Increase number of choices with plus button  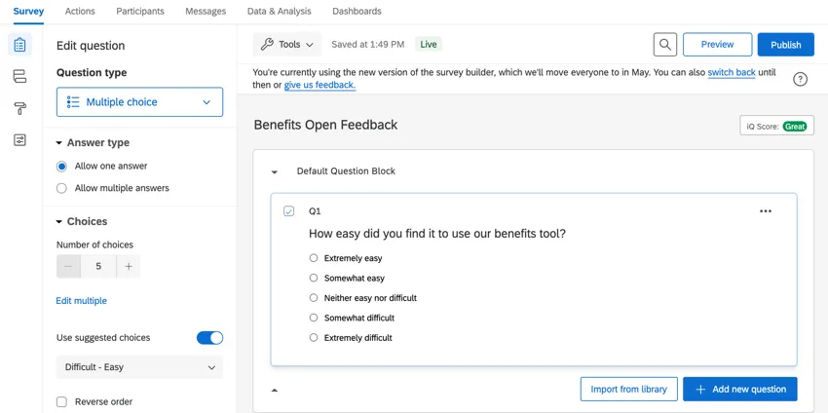(x=128, y=266)
